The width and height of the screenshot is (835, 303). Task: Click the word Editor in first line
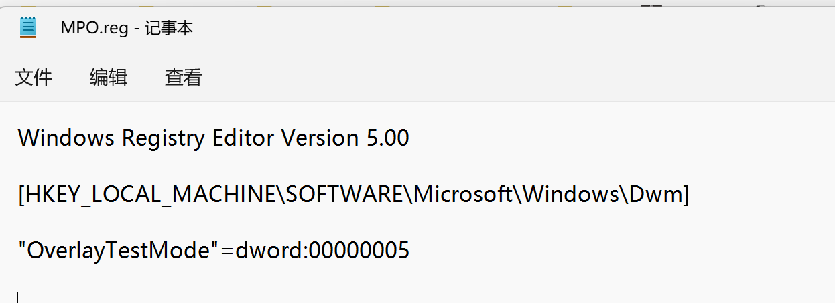coord(243,138)
